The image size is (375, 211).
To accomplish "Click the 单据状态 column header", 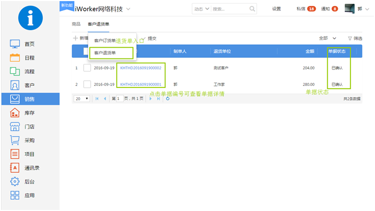I will coord(337,51).
